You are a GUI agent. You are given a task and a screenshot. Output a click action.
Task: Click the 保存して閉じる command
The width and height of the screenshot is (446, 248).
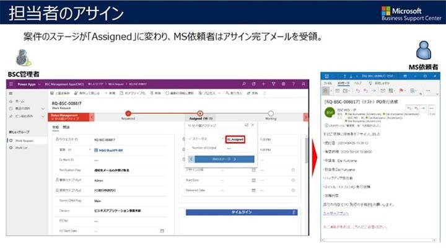tap(87, 93)
